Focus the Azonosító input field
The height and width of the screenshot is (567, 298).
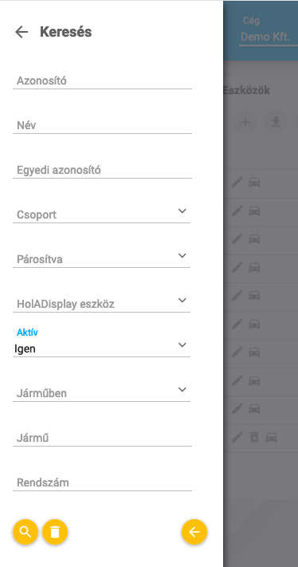coord(102,81)
